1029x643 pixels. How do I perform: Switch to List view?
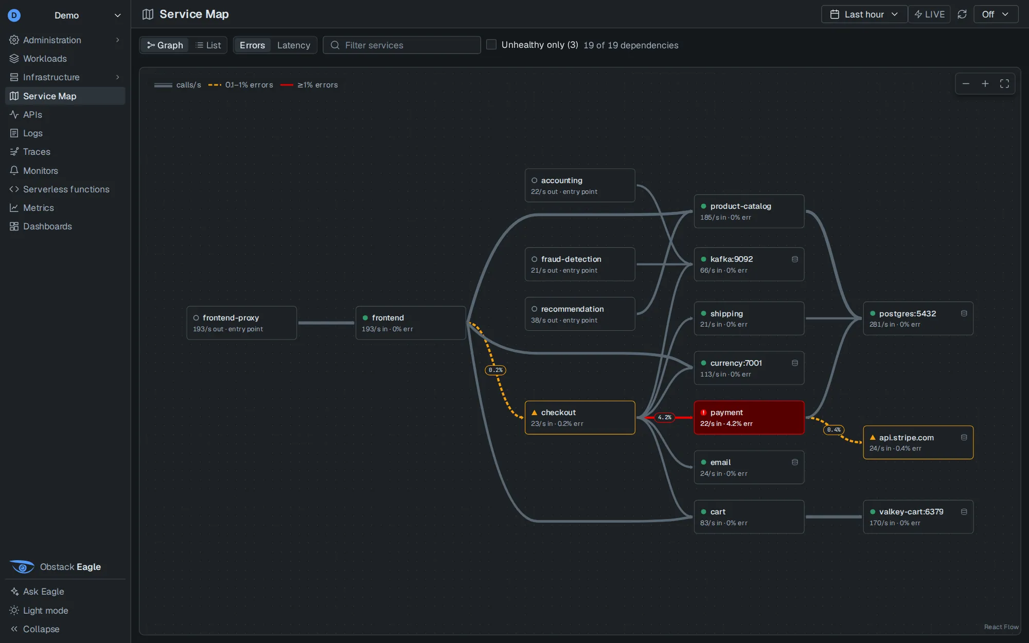pyautogui.click(x=208, y=45)
